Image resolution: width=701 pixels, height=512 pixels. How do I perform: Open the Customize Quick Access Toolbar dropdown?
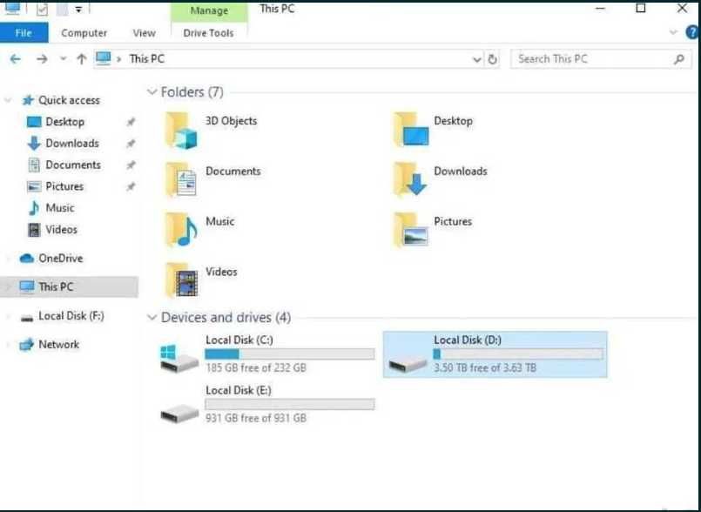78,10
